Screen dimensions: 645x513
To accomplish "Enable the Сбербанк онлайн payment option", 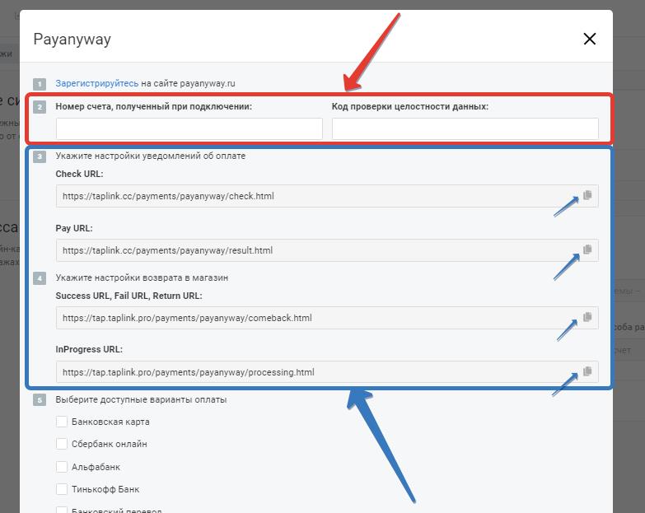I will pyautogui.click(x=62, y=444).
